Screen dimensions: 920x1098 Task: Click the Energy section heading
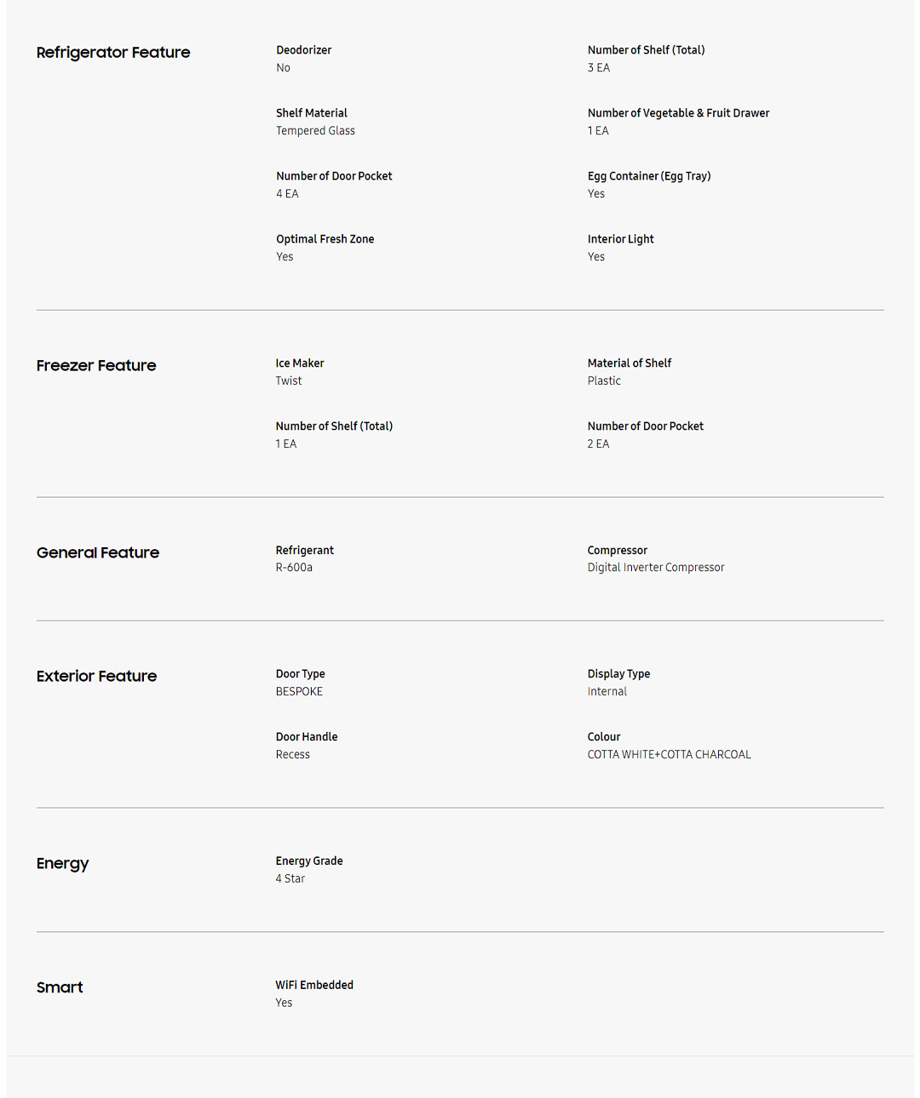(62, 864)
